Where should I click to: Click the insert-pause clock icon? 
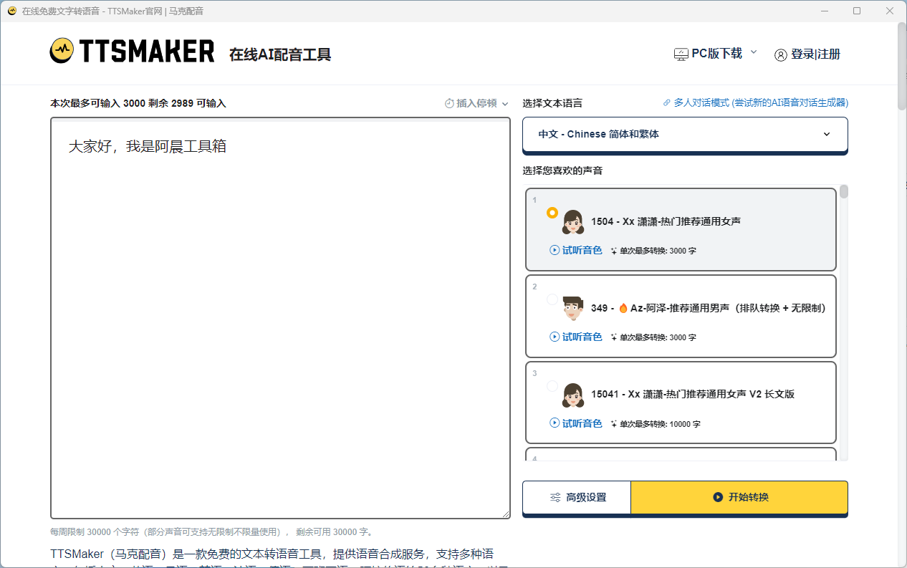point(449,103)
